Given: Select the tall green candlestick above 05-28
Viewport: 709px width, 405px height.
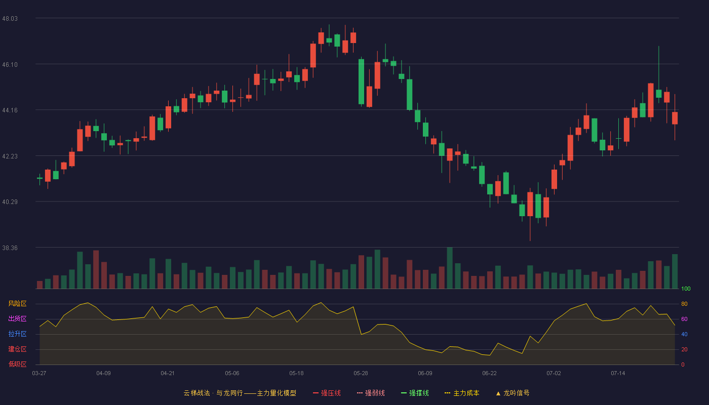Looking at the screenshot, I should [x=361, y=82].
